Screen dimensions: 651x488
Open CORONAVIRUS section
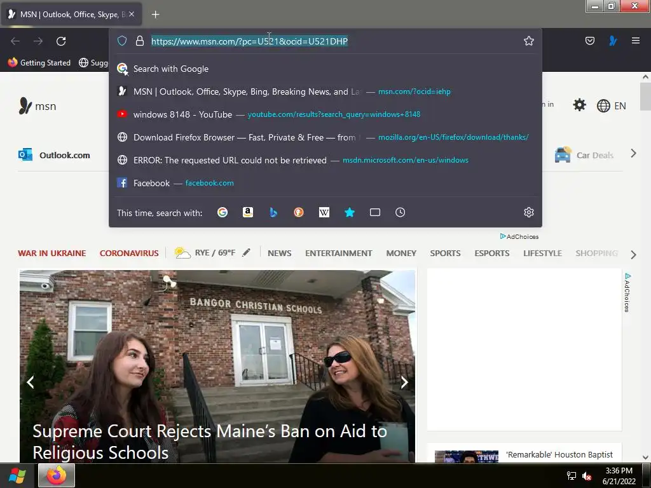129,253
